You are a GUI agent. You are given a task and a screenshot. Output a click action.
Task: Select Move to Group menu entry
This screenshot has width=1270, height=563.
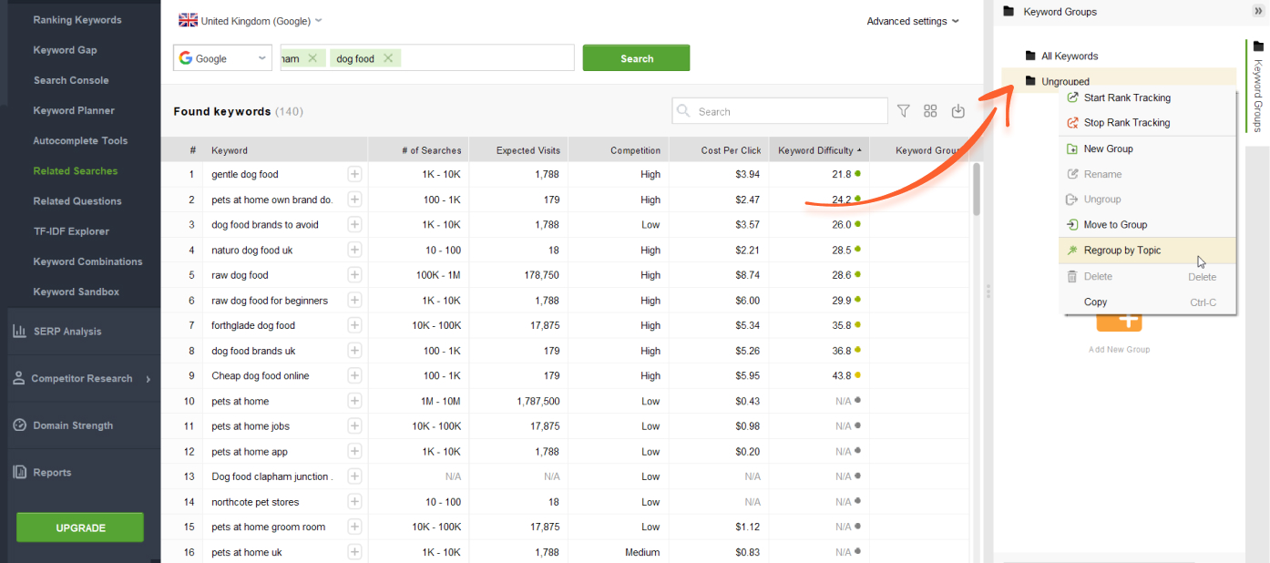(x=1115, y=225)
